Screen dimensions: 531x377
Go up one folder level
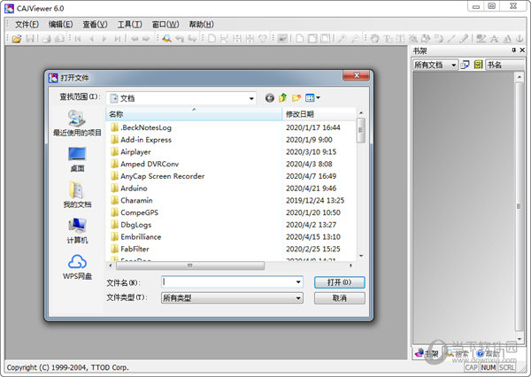283,98
